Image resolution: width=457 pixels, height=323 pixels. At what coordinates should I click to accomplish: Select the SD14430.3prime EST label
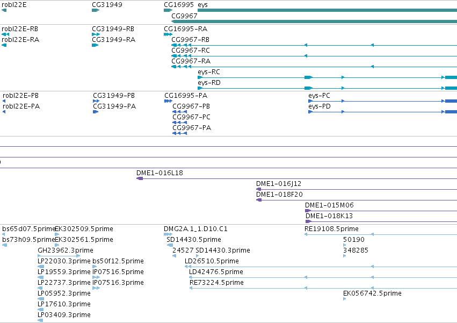[223, 250]
